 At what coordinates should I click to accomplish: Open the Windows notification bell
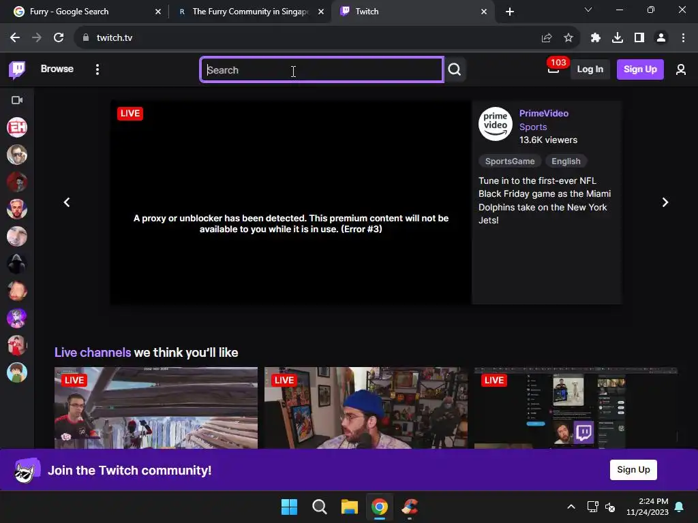click(x=680, y=507)
